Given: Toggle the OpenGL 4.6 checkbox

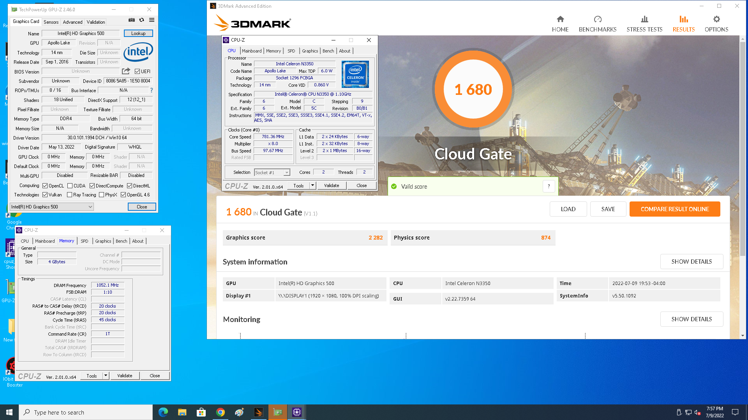Looking at the screenshot, I should [123, 195].
